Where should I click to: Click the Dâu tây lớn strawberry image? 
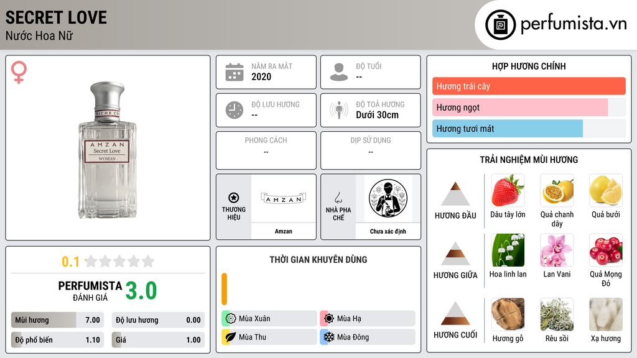(x=508, y=190)
